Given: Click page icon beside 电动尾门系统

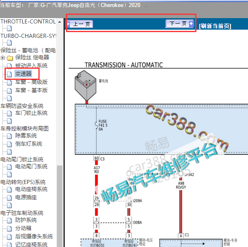Looking at the screenshot, I should point(9,167).
